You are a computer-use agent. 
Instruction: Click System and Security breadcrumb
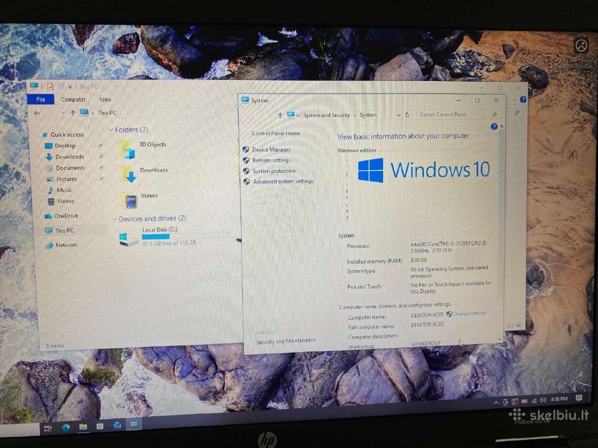pyautogui.click(x=326, y=115)
